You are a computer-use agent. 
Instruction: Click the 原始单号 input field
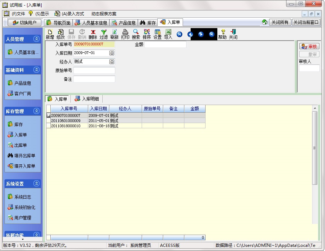[94, 70]
